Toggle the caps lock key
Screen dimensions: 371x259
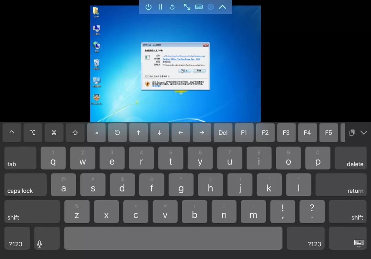25,185
